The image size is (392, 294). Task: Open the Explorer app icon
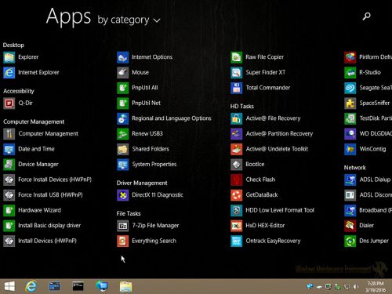tap(9, 57)
